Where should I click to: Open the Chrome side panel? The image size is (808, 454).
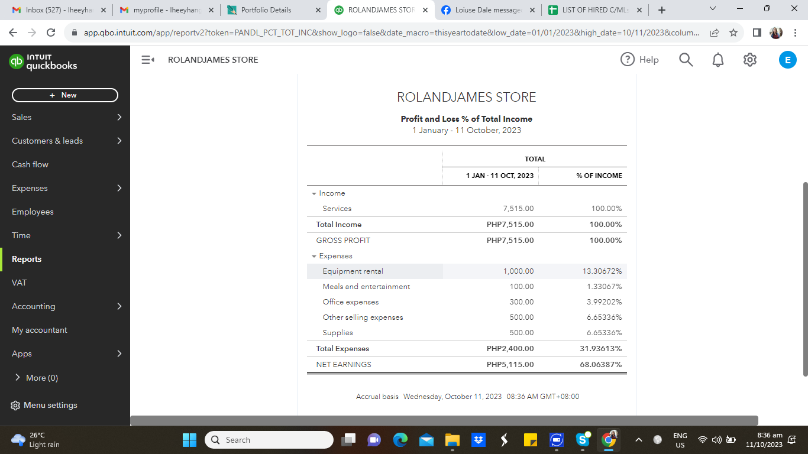[757, 33]
